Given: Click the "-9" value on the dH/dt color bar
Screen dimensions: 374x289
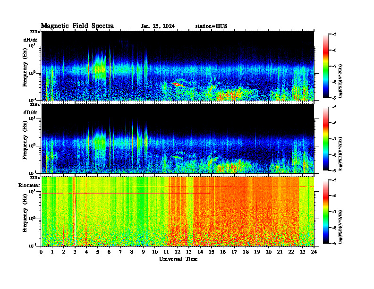Looking at the screenshot, I should [334, 98].
